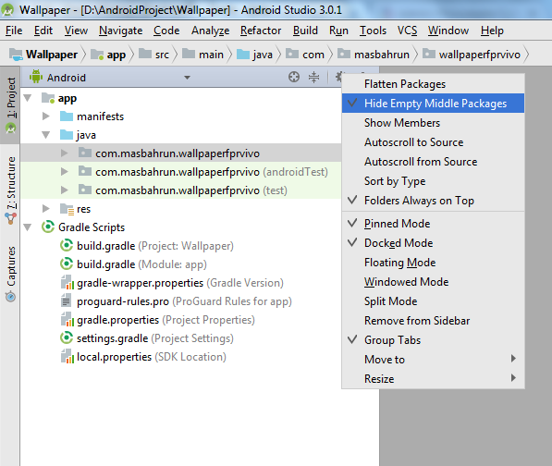Click the res folder icon
552x466 pixels.
(x=67, y=209)
